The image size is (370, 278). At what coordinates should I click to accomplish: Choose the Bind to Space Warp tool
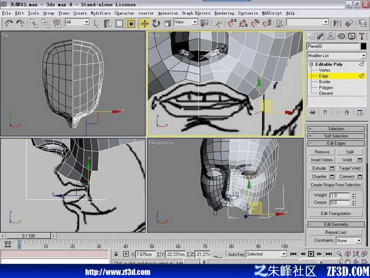pyautogui.click(x=57, y=23)
